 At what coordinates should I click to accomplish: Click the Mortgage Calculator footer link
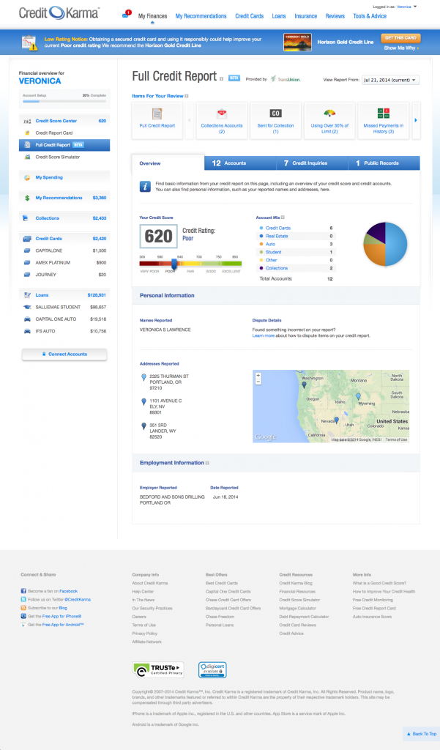297,609
